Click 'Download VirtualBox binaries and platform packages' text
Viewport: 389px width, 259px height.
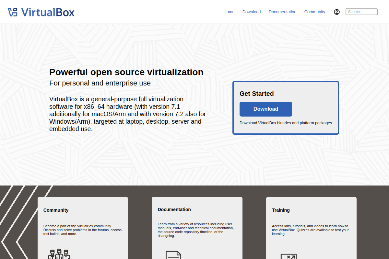286,123
